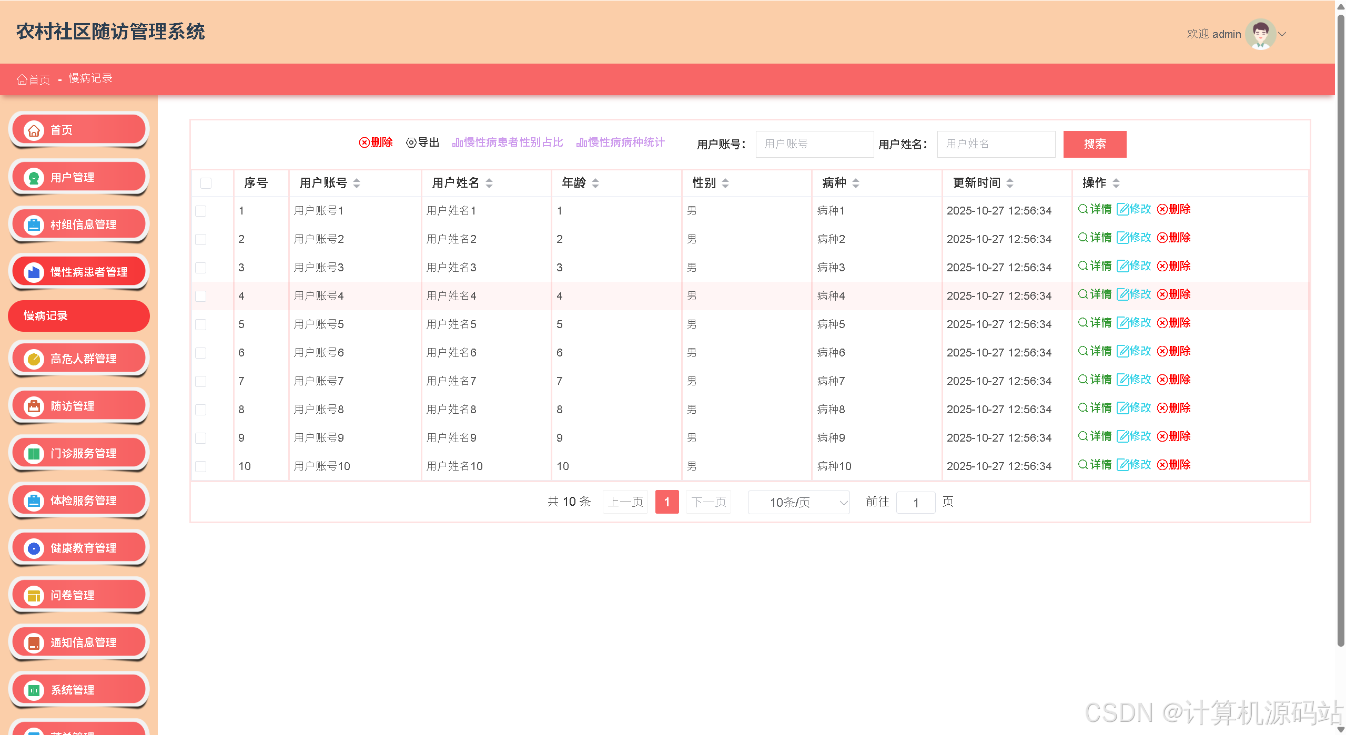Focus the 用户姓名 search field

click(x=996, y=144)
